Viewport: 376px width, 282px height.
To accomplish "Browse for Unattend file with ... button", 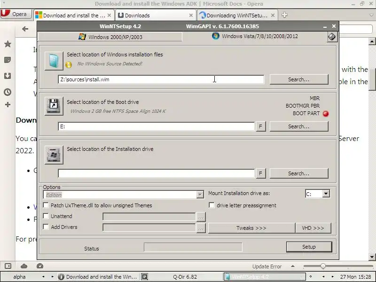I will point(201,217).
